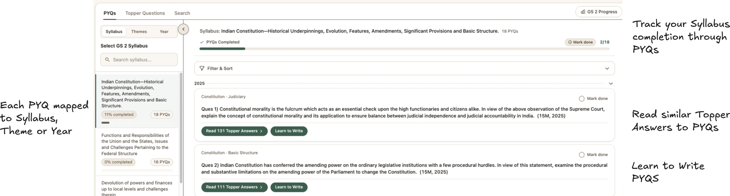
Task: Select Devolution of powers and finances item
Action: (137, 186)
